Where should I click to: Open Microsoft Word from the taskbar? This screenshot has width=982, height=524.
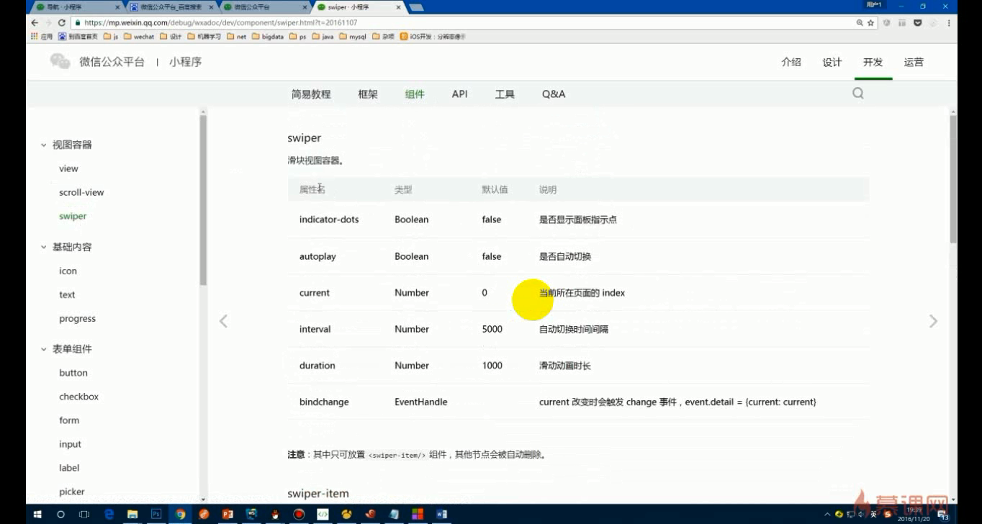pos(442,515)
